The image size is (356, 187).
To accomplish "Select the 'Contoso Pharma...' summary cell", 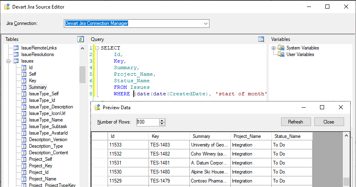I will [x=210, y=181].
